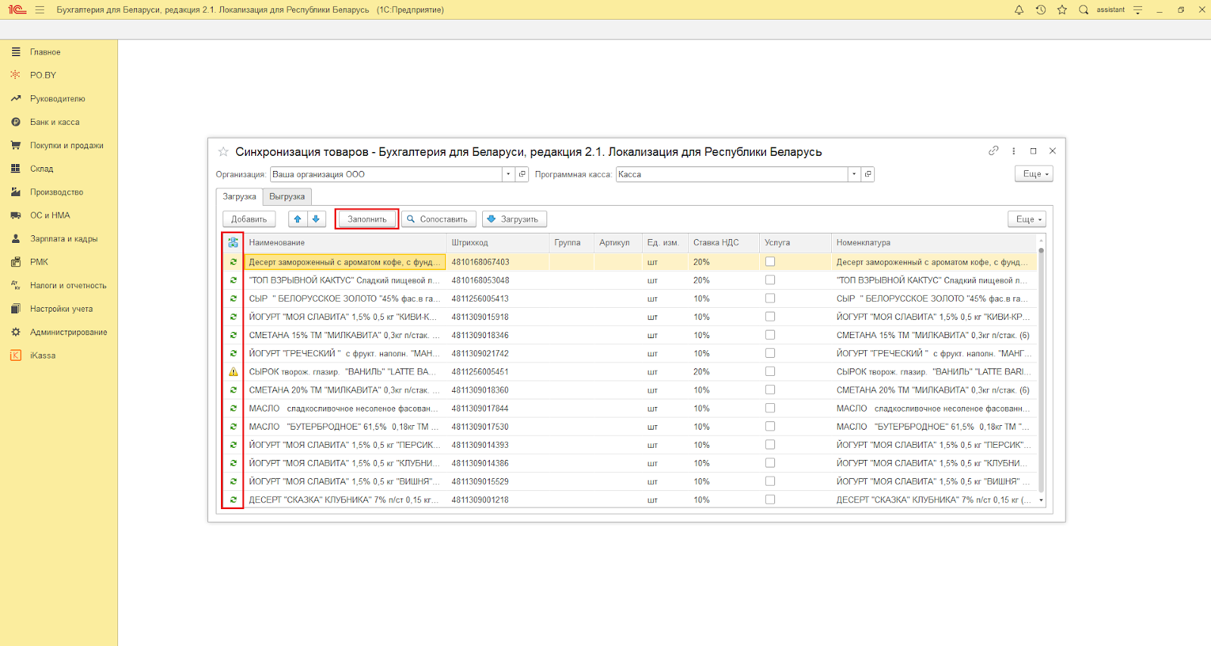Toggle Услуга checkbox for СМЕТАНА 15% row

click(770, 335)
